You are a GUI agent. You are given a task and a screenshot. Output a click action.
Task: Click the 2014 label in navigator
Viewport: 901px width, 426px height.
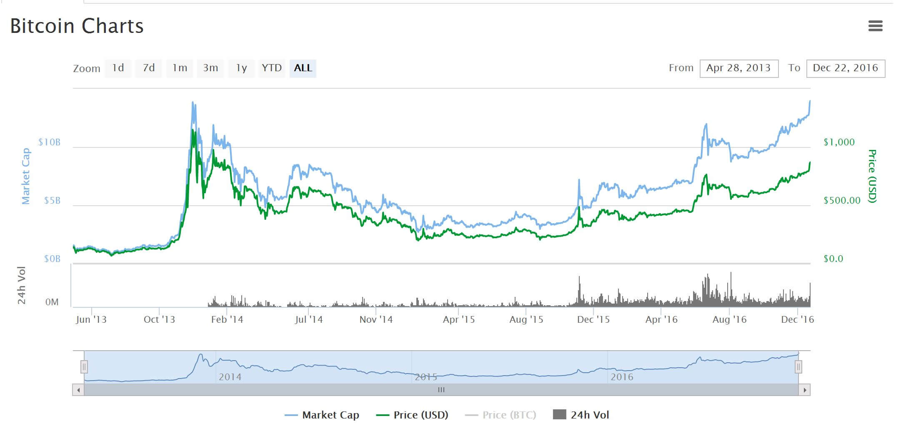point(230,377)
